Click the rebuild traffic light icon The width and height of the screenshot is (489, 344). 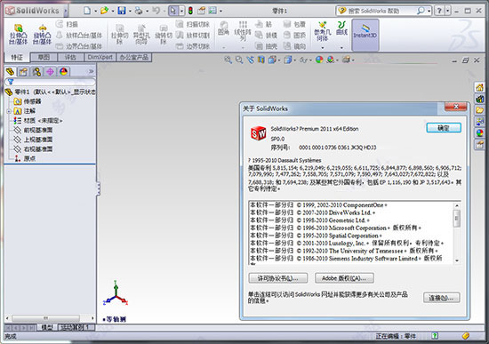(190, 11)
